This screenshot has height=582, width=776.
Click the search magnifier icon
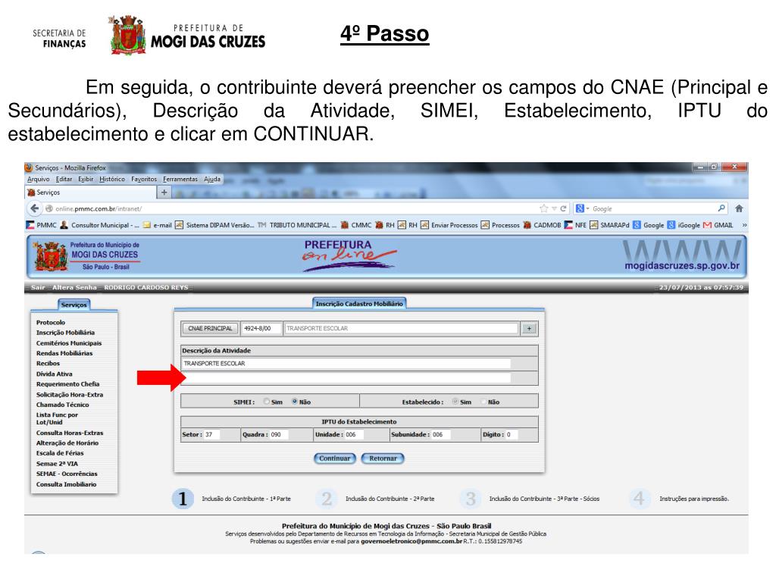point(721,208)
